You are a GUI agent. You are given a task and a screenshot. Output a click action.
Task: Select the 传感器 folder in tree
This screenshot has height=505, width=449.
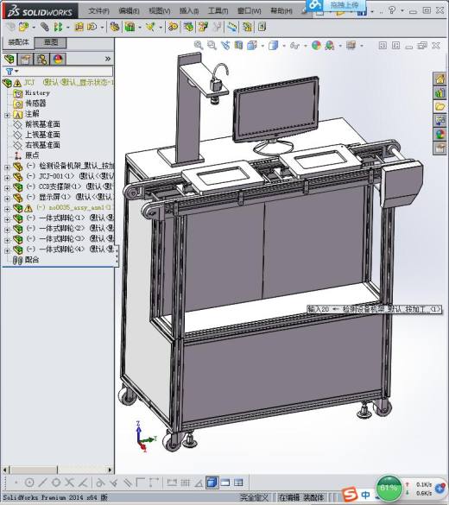click(x=29, y=104)
